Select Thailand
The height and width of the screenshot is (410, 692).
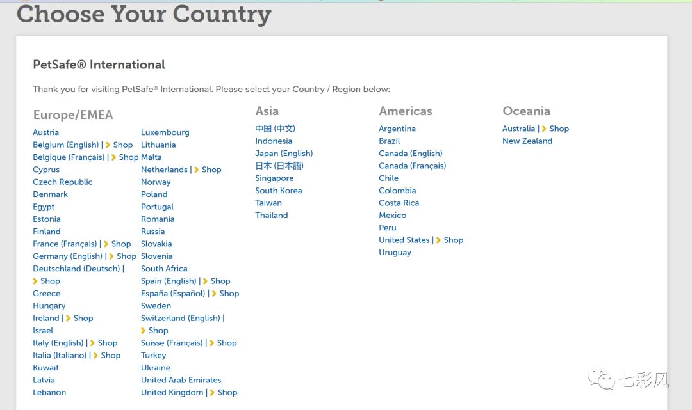coord(272,216)
